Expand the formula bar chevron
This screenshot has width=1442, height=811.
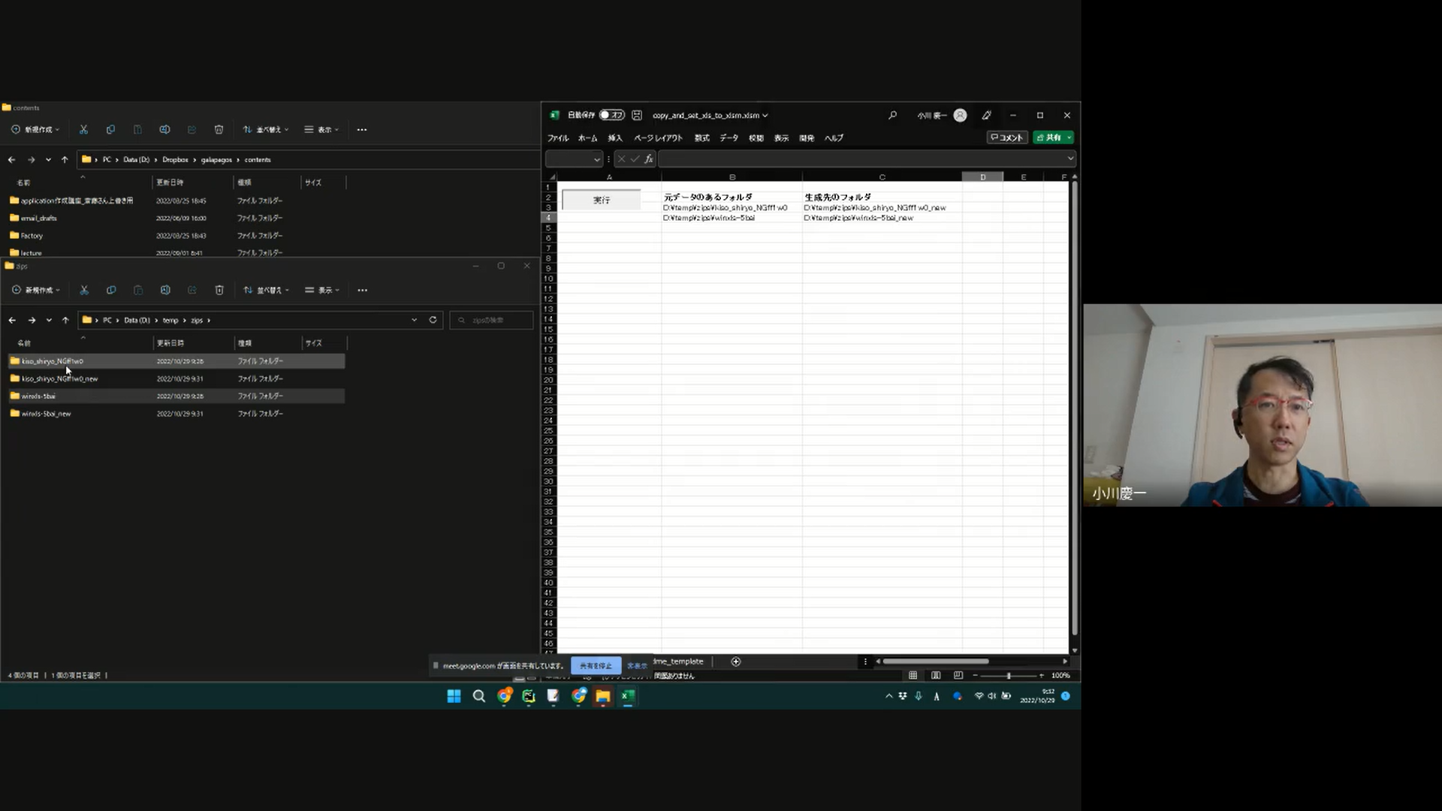point(1070,158)
